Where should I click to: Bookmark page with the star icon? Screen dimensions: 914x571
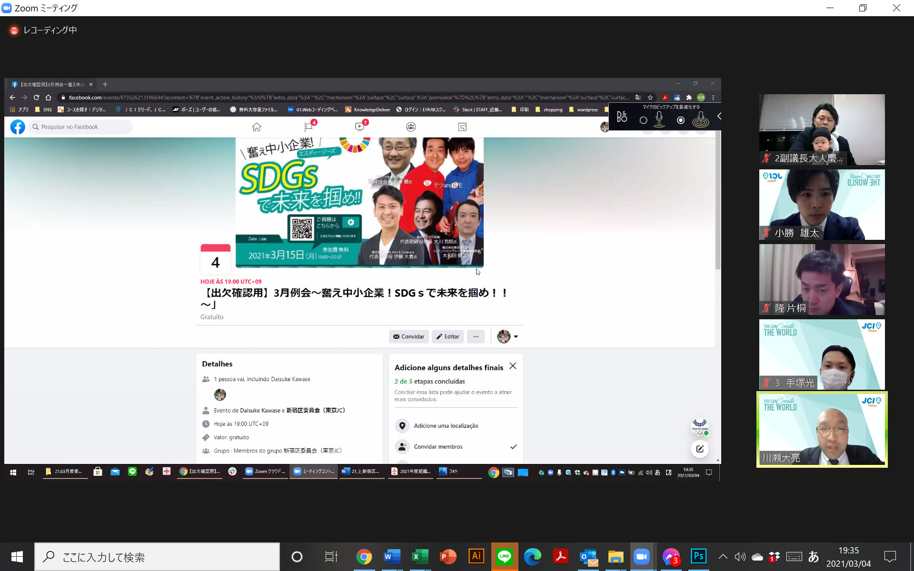(x=650, y=98)
